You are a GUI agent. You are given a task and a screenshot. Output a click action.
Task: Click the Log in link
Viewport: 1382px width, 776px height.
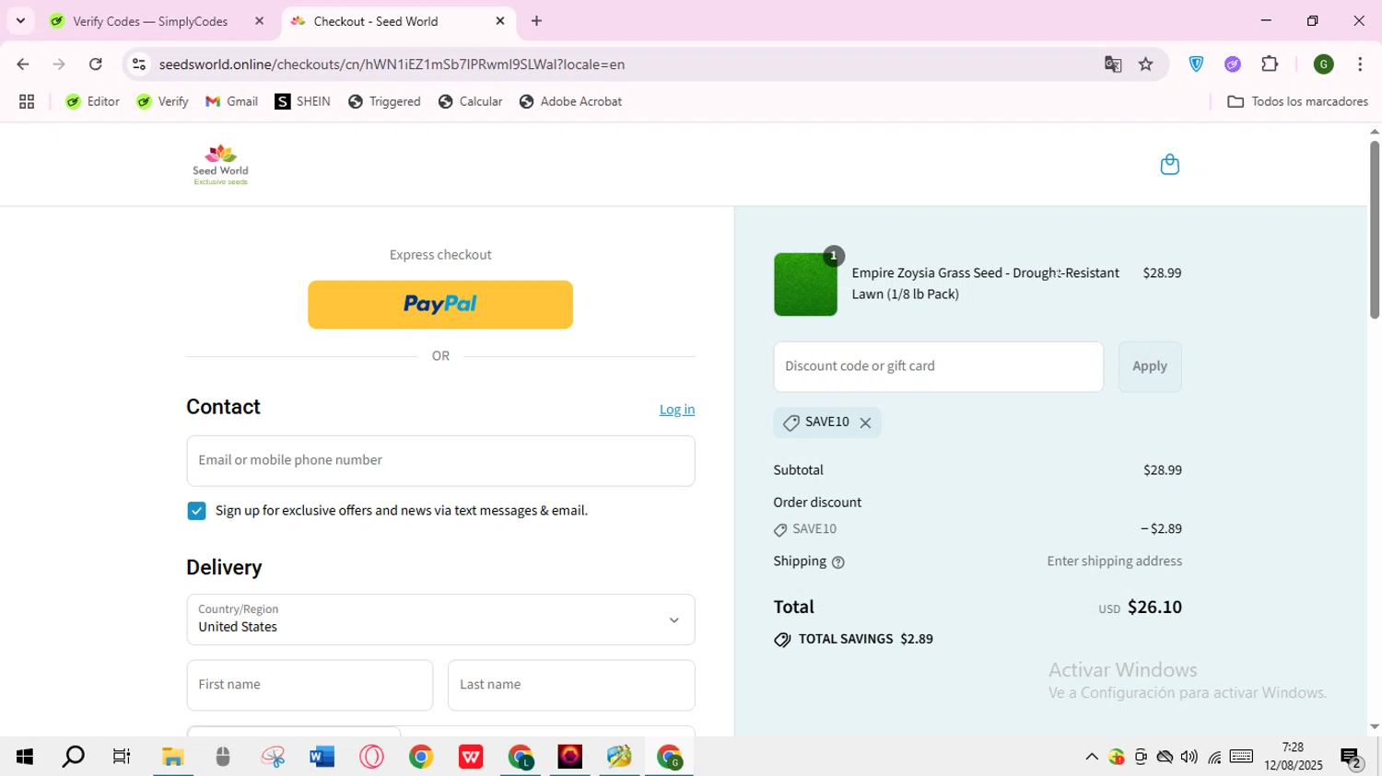[677, 410]
